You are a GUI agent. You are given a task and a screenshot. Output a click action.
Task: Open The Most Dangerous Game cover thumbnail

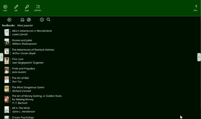coord(7,89)
